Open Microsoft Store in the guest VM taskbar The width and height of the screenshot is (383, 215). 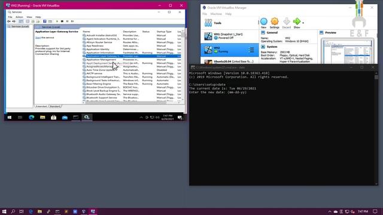tap(53, 117)
